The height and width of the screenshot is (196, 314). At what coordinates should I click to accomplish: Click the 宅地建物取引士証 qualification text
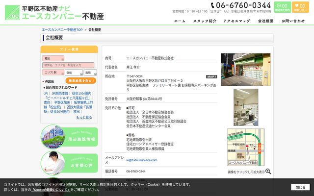point(139,140)
